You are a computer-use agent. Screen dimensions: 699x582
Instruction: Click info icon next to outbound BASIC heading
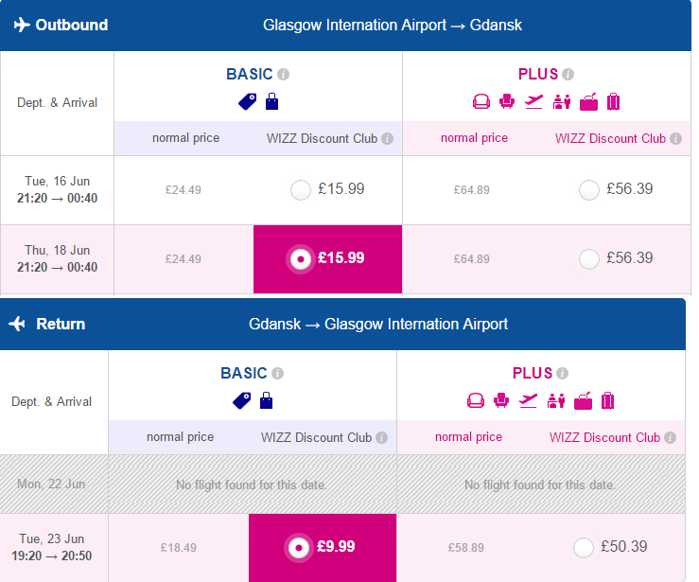click(283, 74)
